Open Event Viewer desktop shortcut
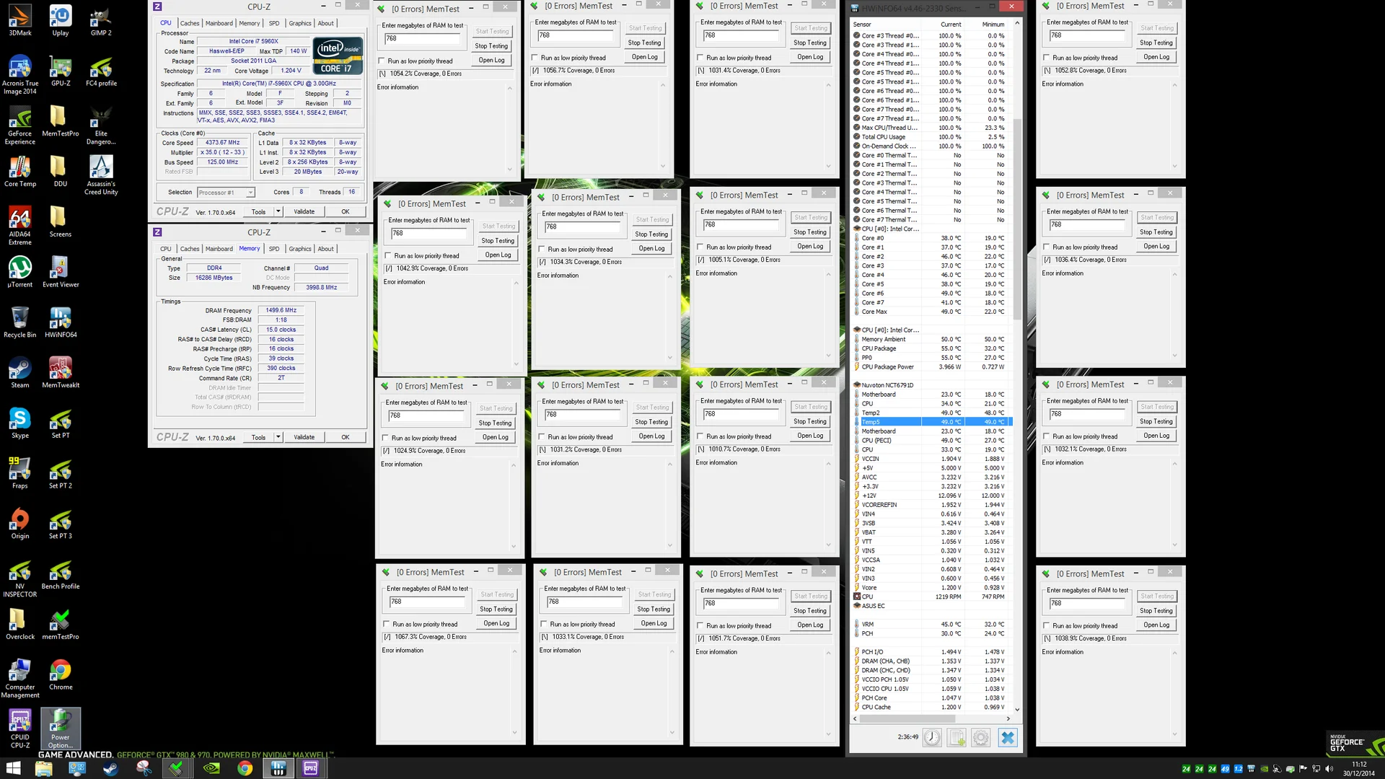The image size is (1385, 779). click(61, 272)
